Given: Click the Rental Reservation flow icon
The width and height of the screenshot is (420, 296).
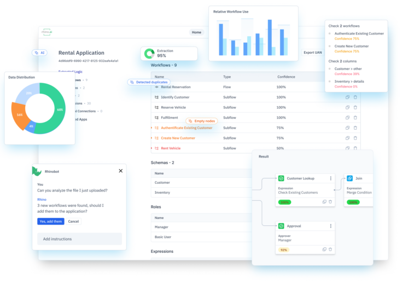Looking at the screenshot, I should (x=157, y=87).
